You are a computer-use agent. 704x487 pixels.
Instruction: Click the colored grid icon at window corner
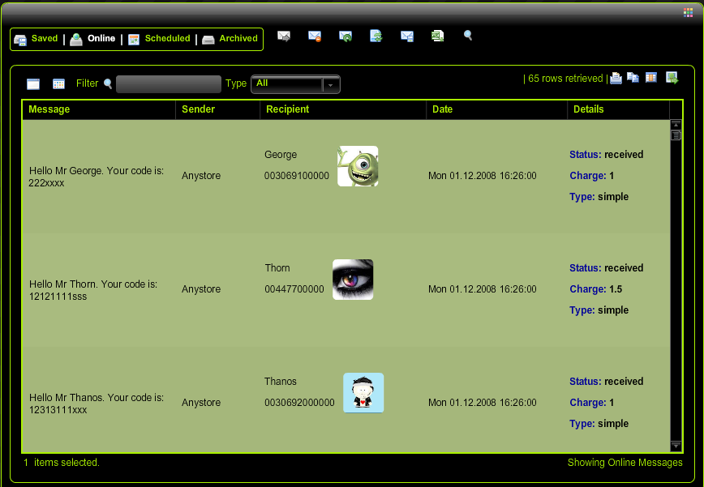pos(688,12)
